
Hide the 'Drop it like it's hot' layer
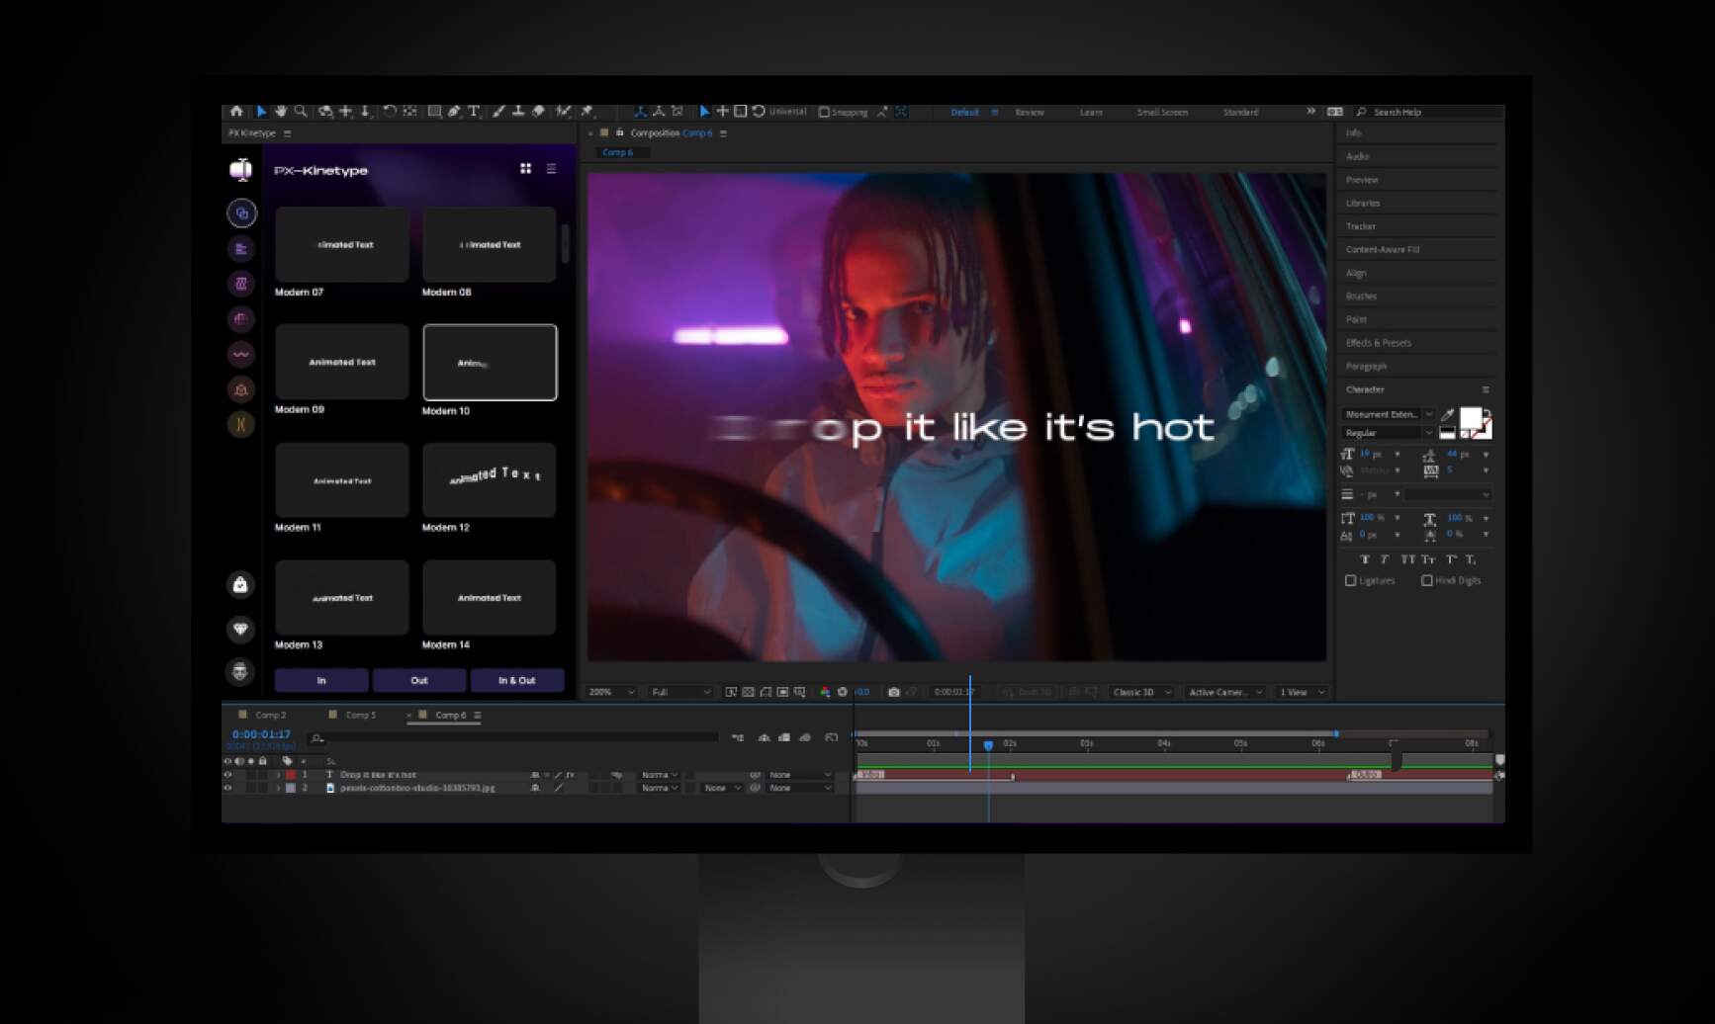coord(227,775)
